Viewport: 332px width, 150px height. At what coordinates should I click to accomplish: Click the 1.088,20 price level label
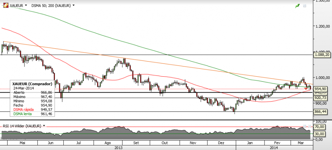tap(322, 55)
